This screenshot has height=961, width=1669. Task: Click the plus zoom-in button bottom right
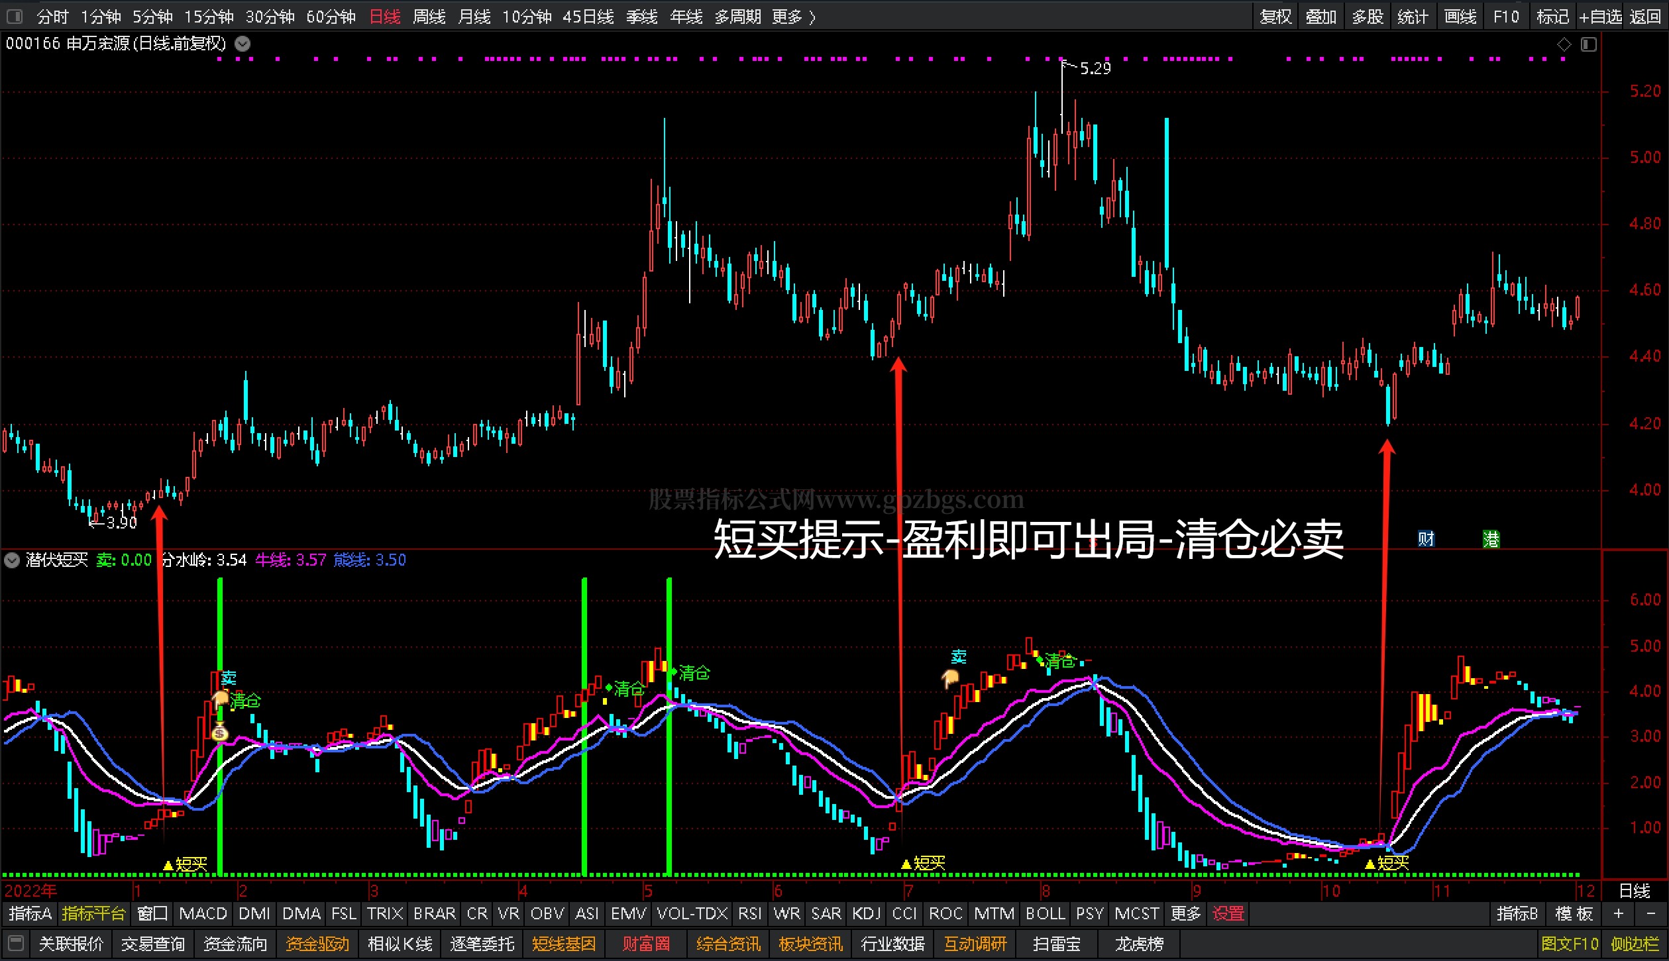click(x=1618, y=914)
